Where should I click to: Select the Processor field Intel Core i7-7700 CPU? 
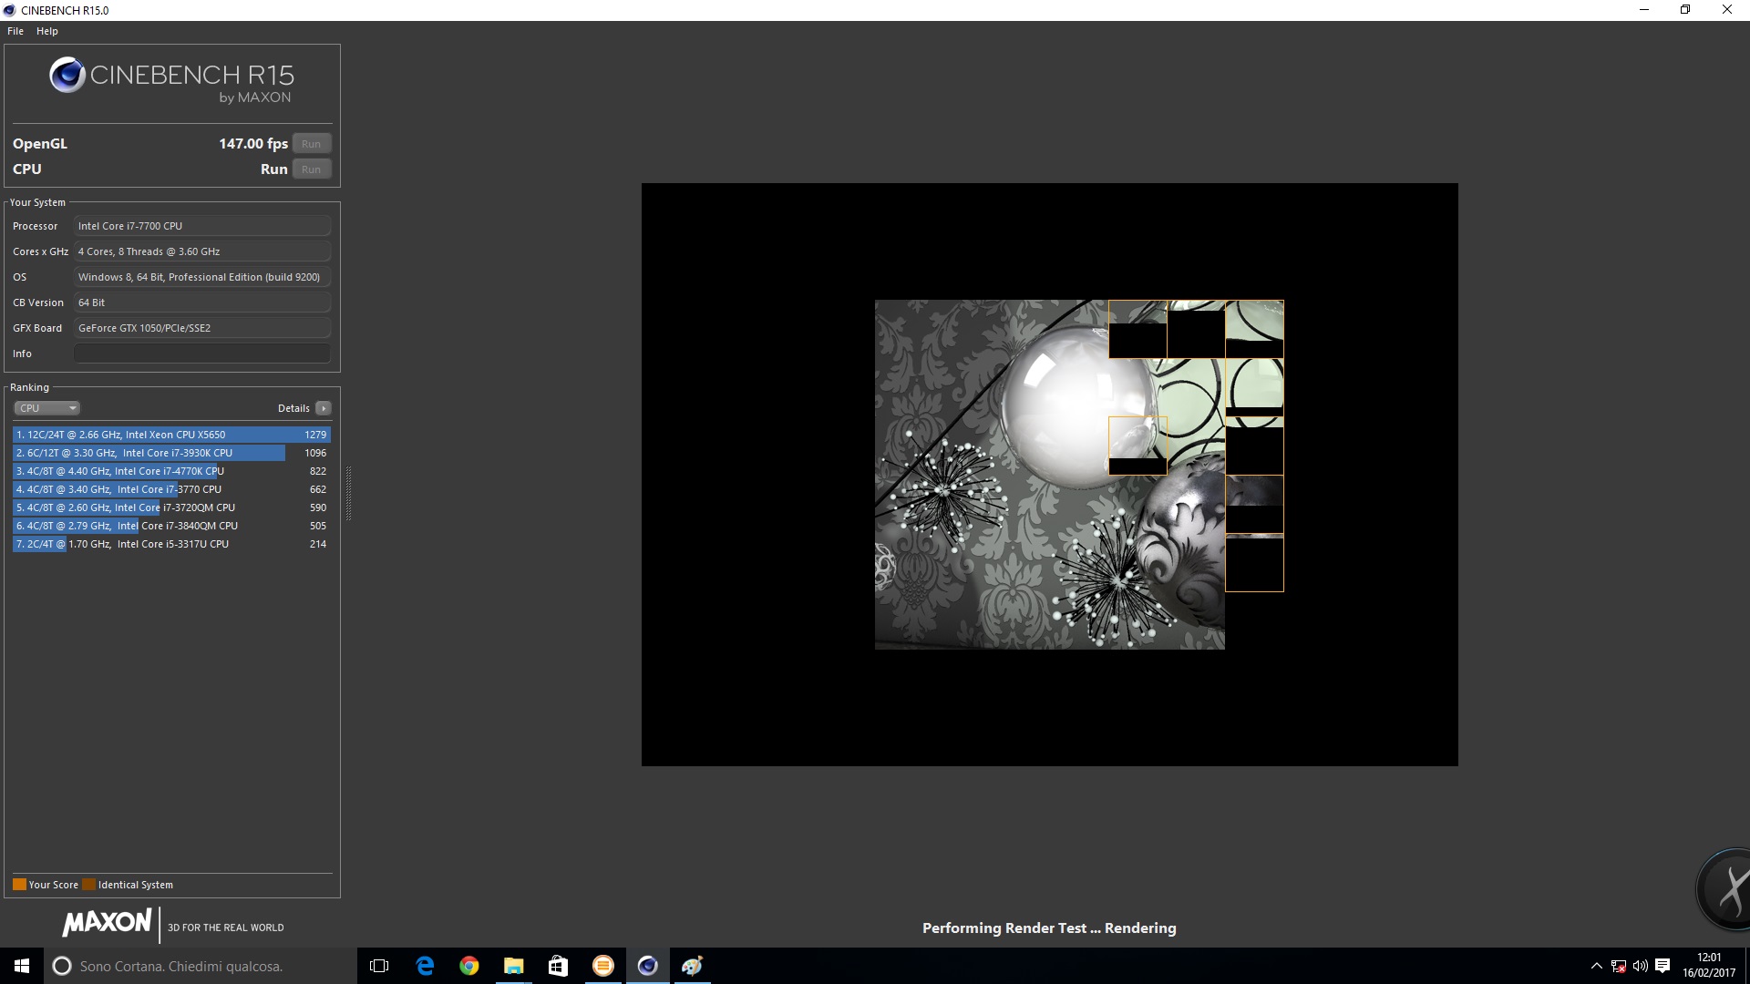(x=202, y=226)
